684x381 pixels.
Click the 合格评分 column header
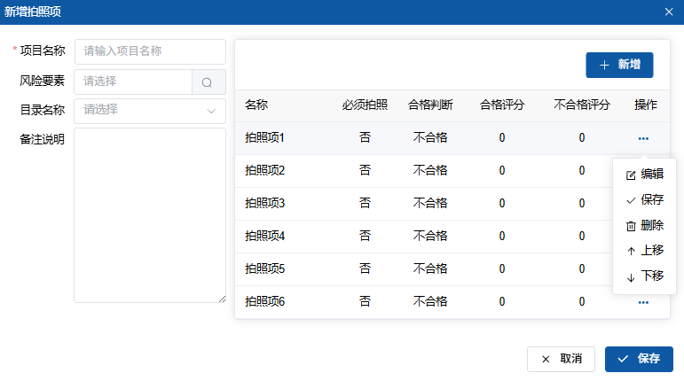[x=501, y=105]
